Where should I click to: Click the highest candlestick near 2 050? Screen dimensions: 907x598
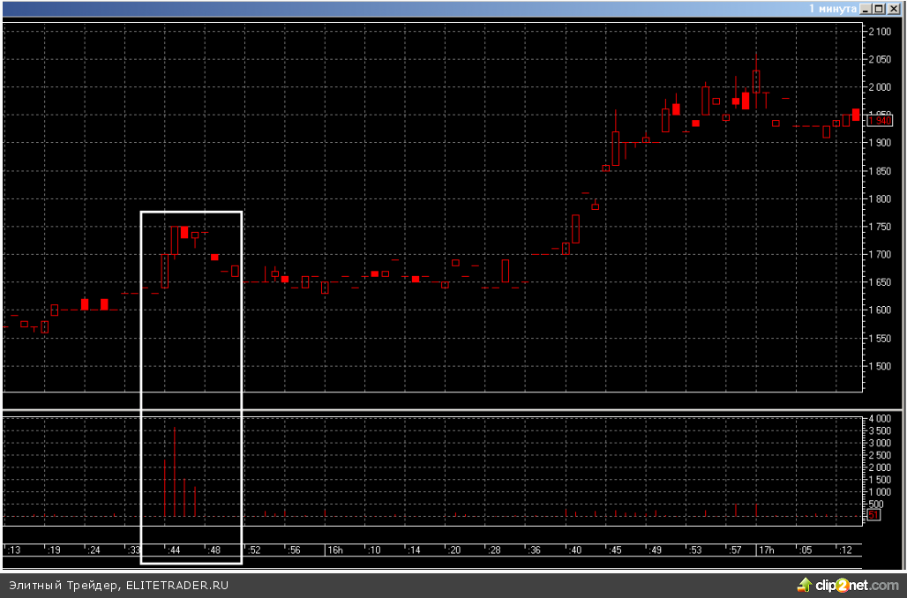click(756, 80)
